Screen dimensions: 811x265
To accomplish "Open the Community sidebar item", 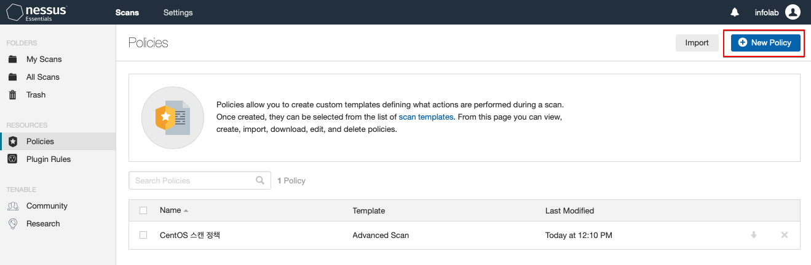I will coord(47,206).
